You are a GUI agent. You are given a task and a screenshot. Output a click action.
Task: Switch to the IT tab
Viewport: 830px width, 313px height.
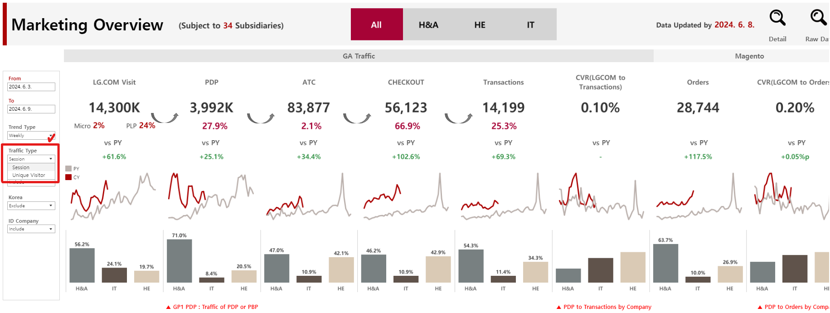(x=530, y=24)
